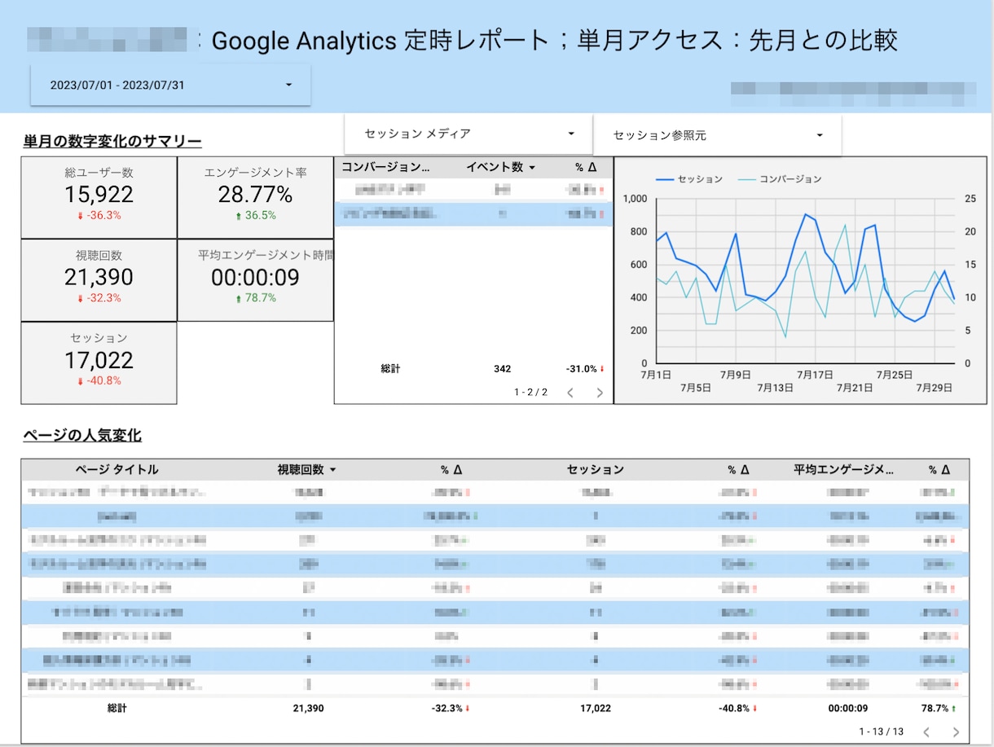Select the 平均エンゲージメント時間 00:00:09 scorecard
Viewport: 994px width, 747px height.
[x=255, y=280]
